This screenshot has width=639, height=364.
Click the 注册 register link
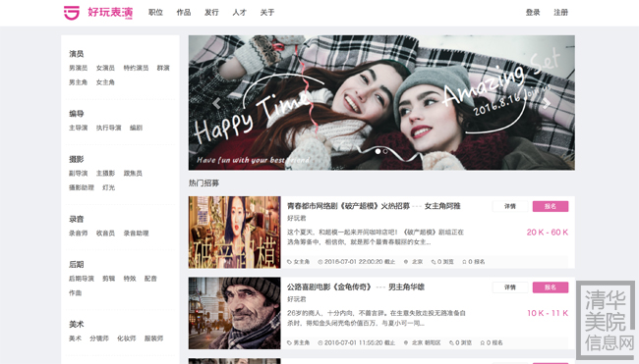(560, 13)
